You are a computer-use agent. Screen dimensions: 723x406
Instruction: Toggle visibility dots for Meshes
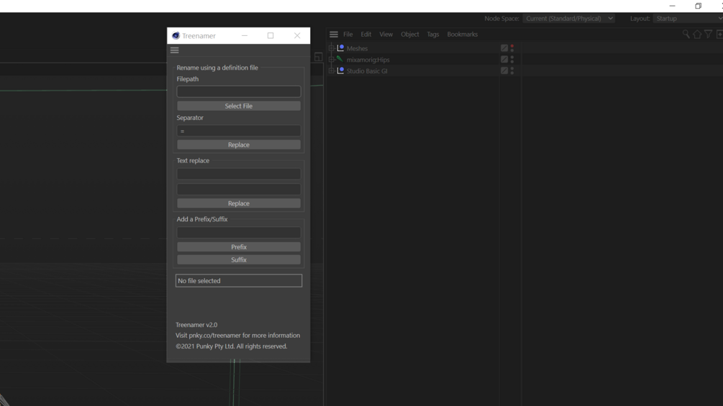click(x=511, y=48)
